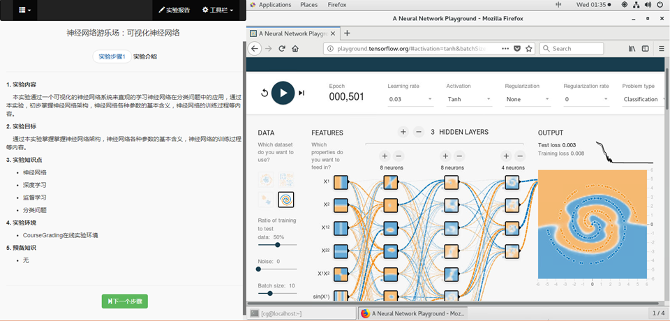Select the Gaussian dataset
Screen dimensions: 670x321
coord(266,200)
